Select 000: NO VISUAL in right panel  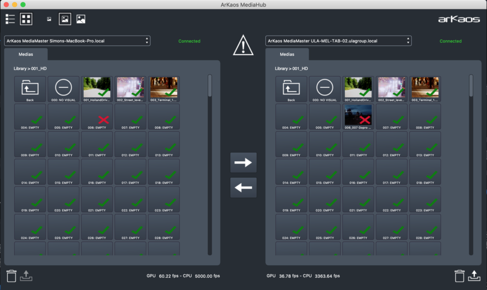coord(324,89)
